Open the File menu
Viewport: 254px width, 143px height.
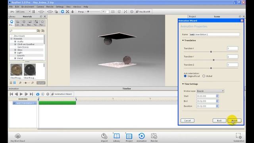(x=11, y=7)
